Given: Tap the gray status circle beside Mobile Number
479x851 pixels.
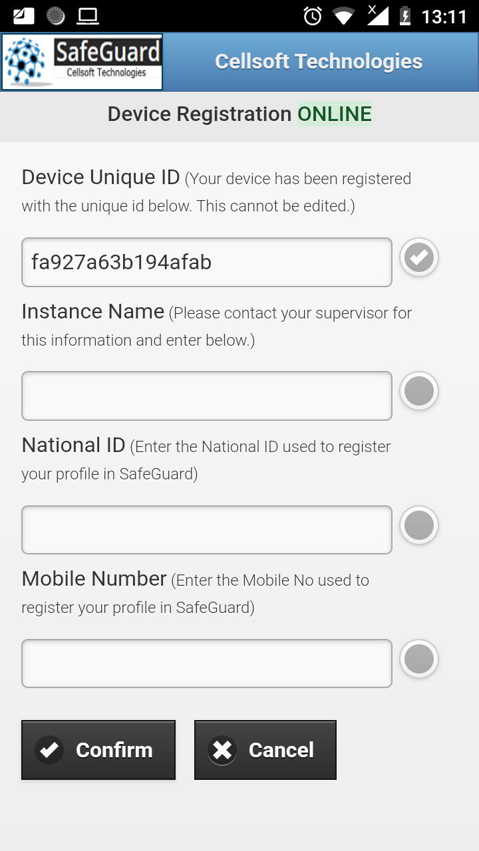Looking at the screenshot, I should point(419,659).
